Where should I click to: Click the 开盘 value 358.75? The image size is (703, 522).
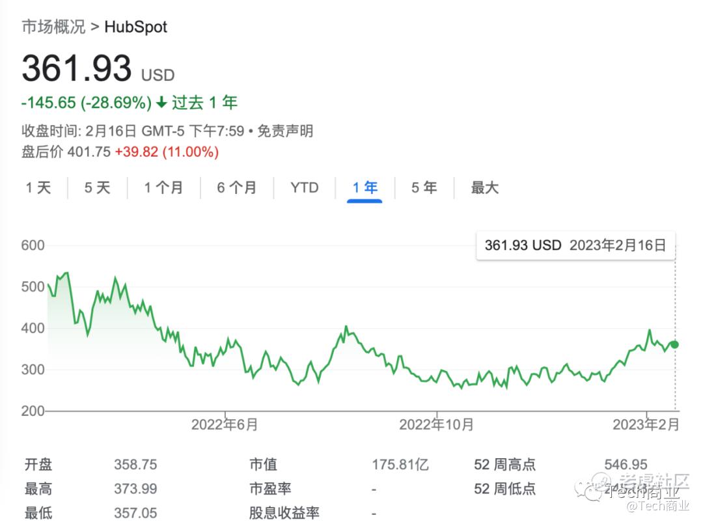(135, 465)
